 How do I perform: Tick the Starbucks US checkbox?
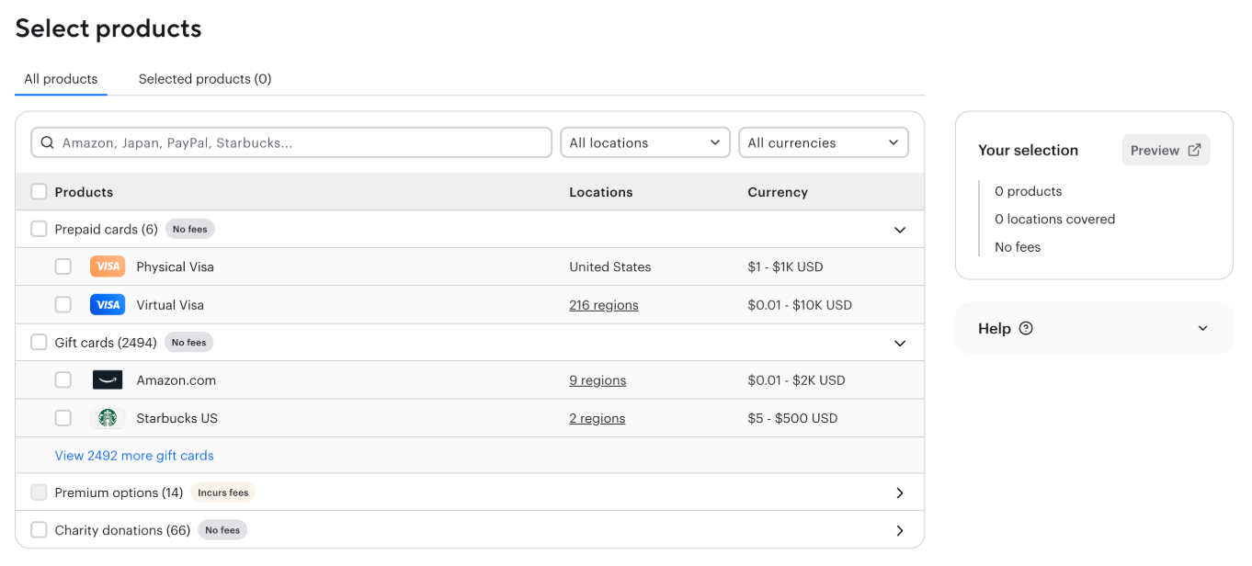(x=63, y=418)
